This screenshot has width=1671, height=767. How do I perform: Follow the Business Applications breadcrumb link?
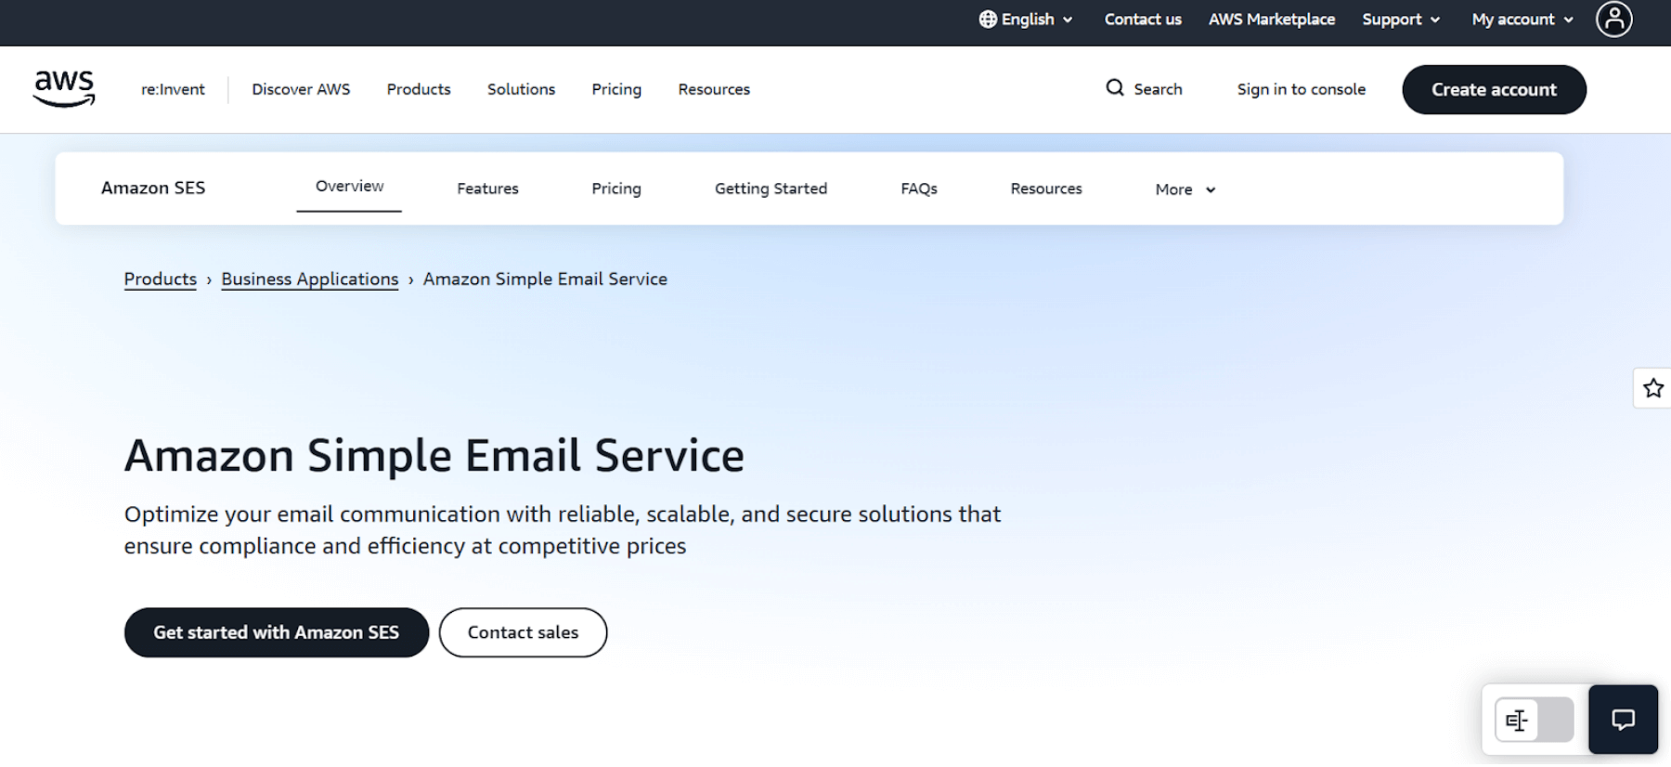(x=309, y=279)
